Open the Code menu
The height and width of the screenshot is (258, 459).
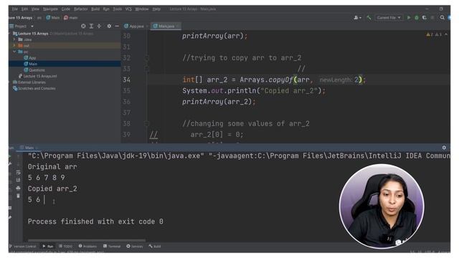(66, 9)
